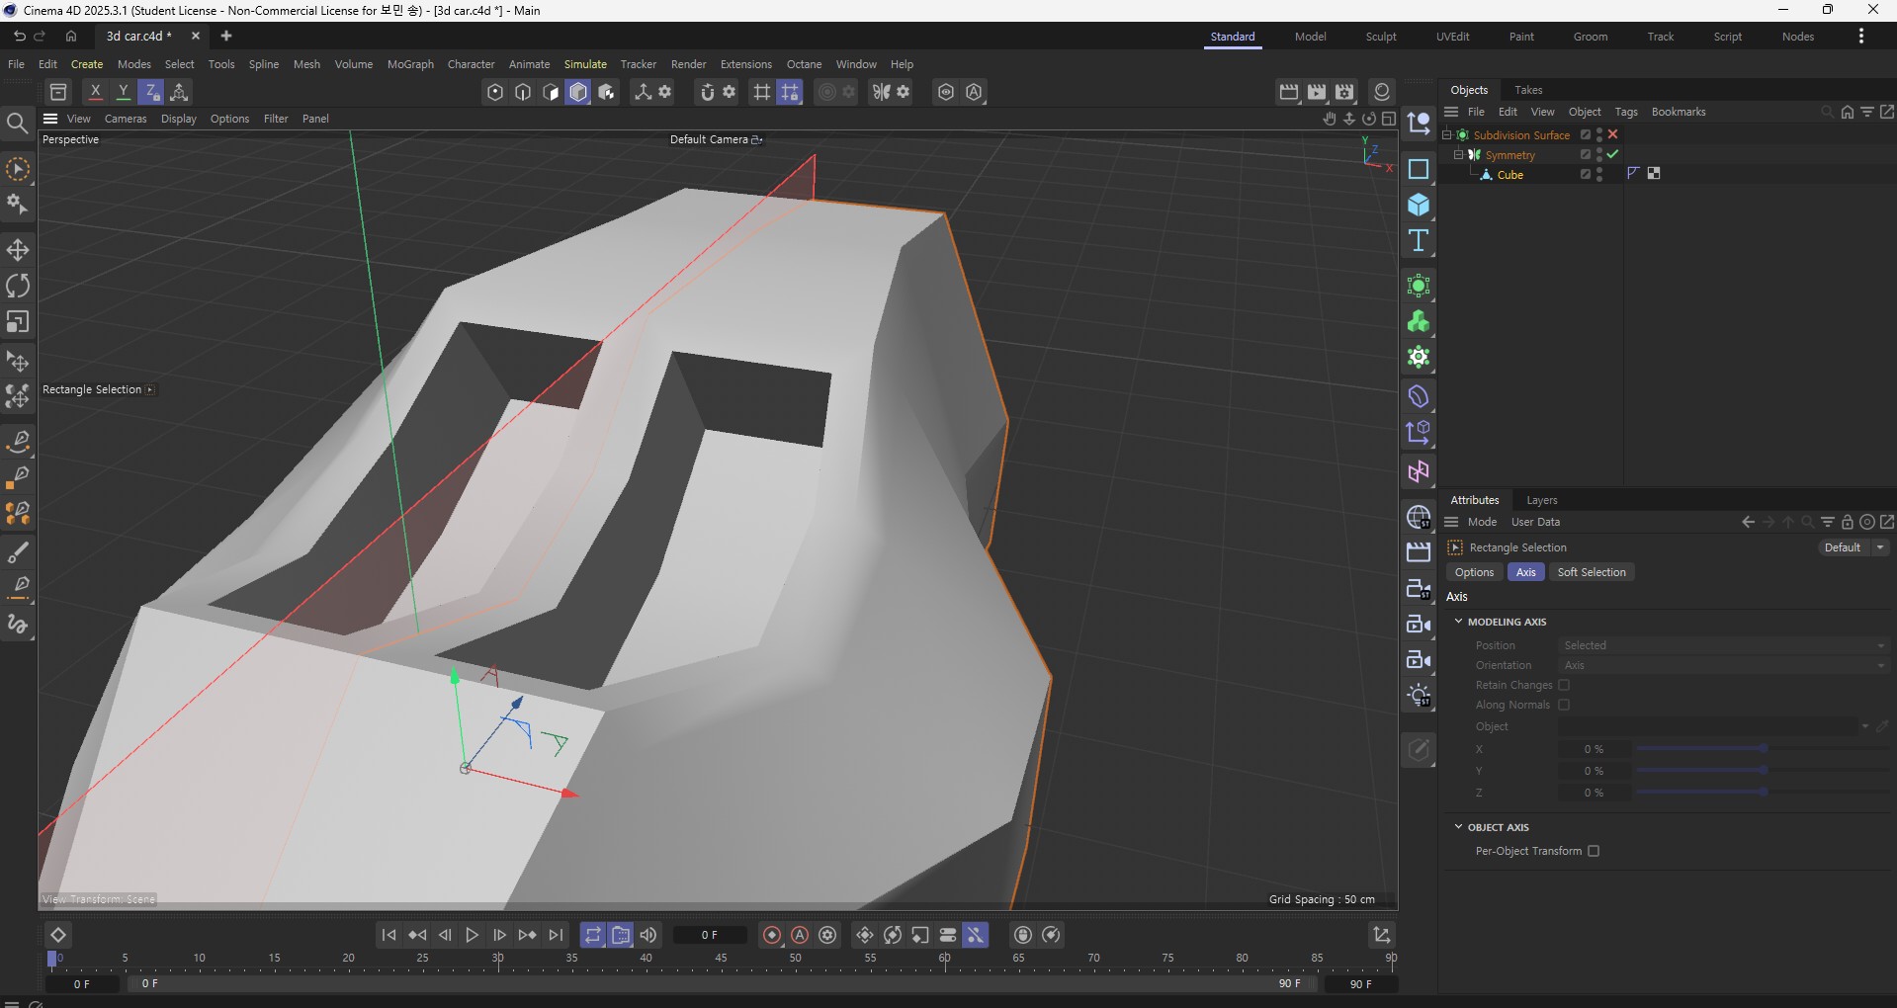Select the Scale tool
1897x1008 pixels.
[18, 322]
